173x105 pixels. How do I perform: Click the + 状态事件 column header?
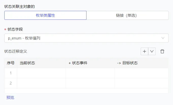(78, 63)
